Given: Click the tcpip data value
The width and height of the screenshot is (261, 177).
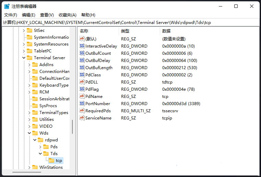Looking at the screenshot, I should (x=167, y=118).
